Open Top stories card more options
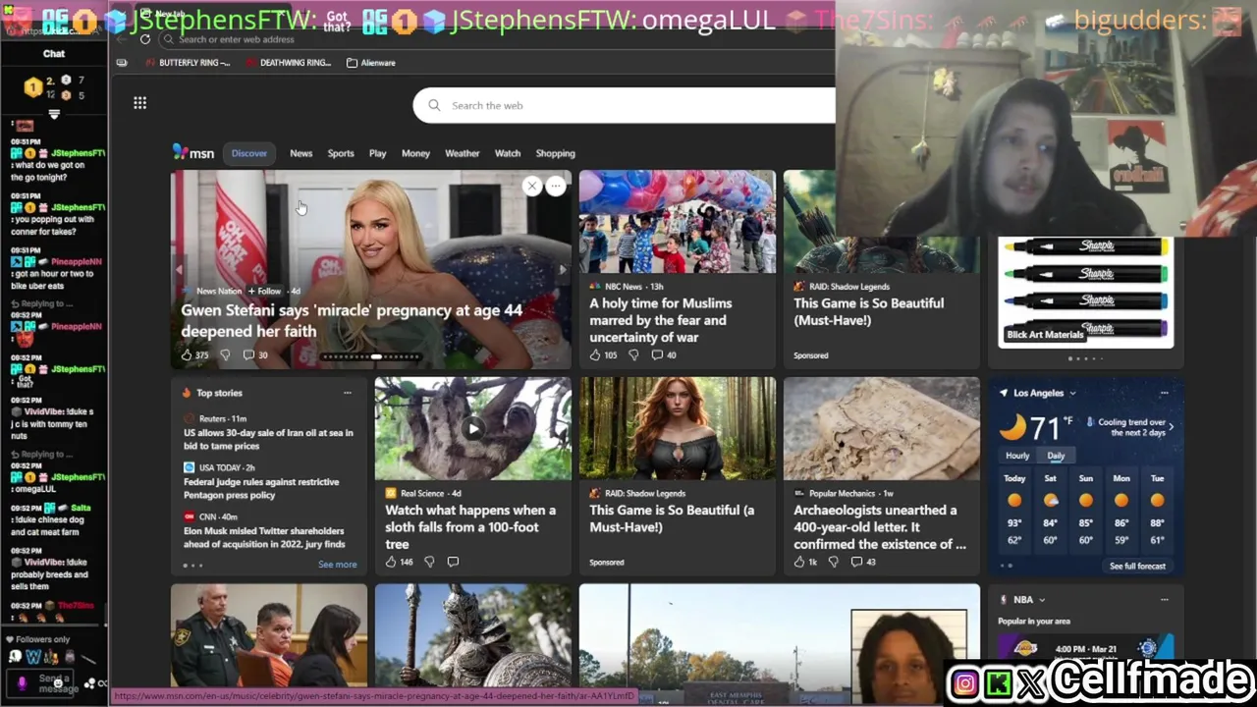Screen dimensions: 1257x707 347,393
